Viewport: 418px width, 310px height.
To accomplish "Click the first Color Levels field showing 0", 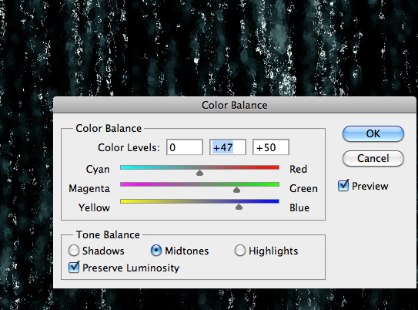I will click(185, 147).
